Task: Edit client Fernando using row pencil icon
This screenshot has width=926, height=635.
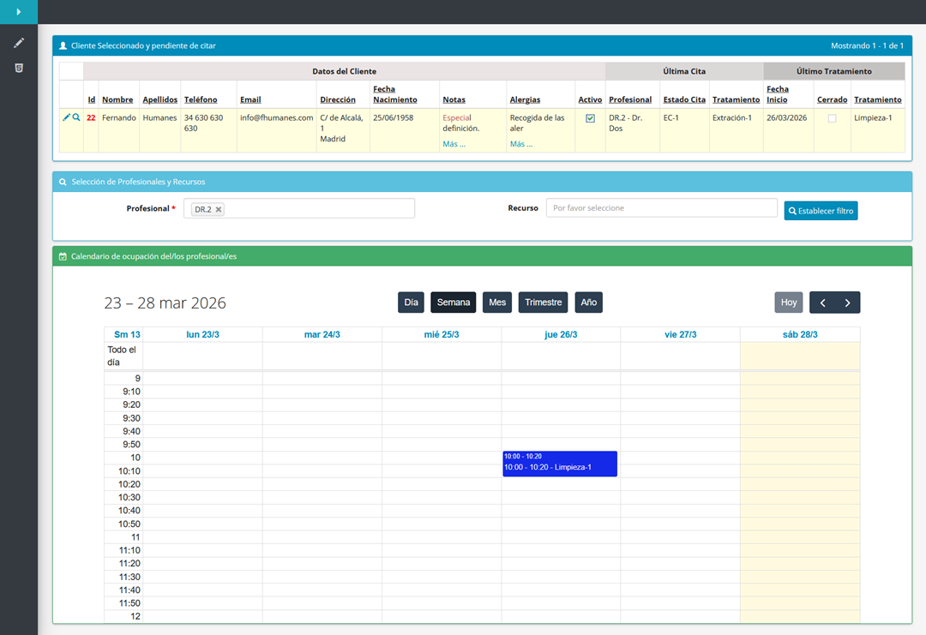Action: [67, 117]
